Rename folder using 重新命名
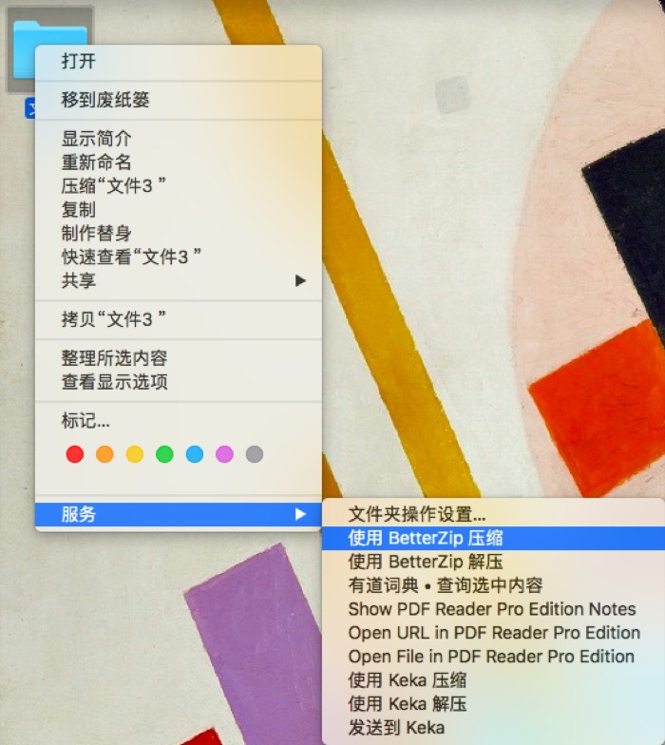665x745 pixels. (x=96, y=162)
